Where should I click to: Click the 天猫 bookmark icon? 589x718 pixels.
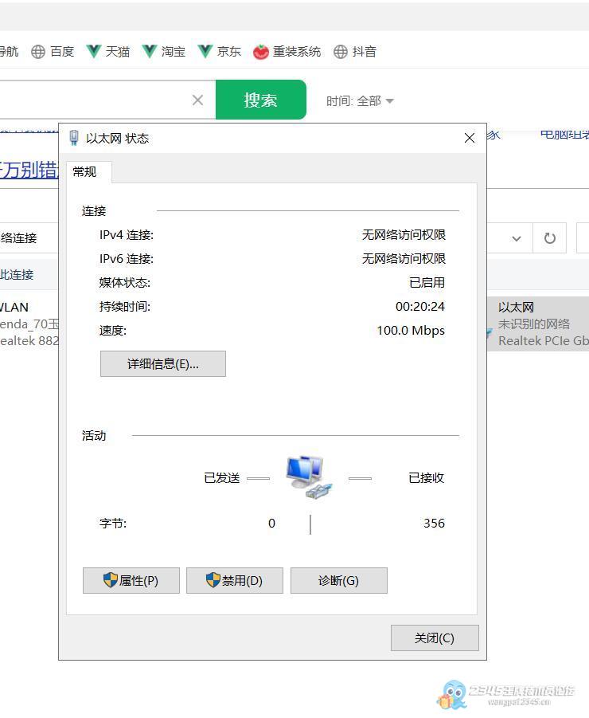(x=94, y=52)
